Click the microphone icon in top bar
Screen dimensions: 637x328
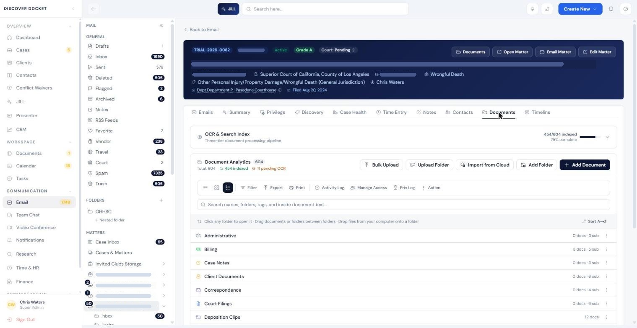(532, 9)
